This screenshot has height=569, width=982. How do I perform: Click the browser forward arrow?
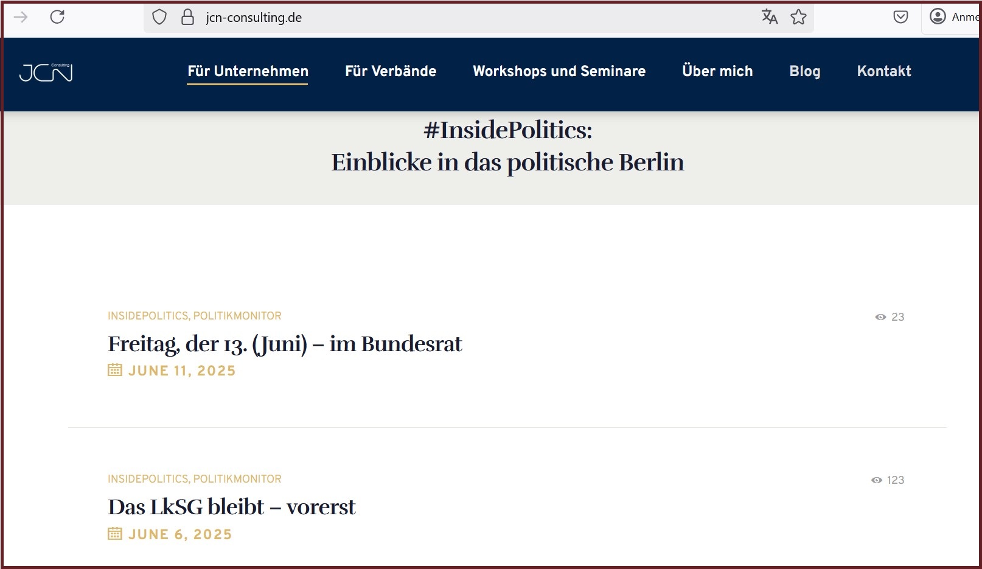(x=21, y=17)
